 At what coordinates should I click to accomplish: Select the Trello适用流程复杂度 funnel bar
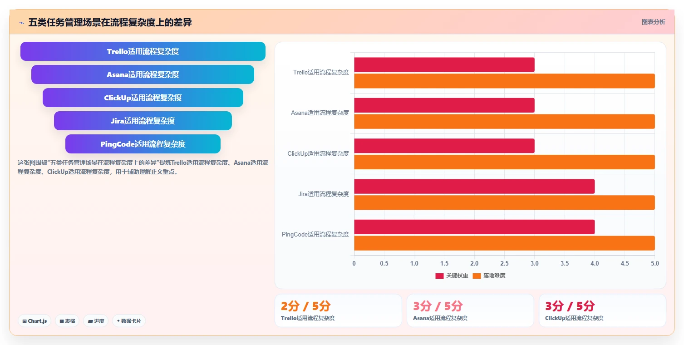pyautogui.click(x=143, y=51)
